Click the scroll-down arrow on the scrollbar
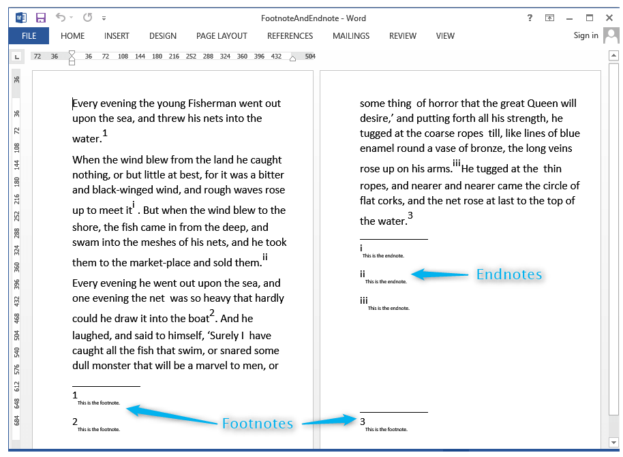The height and width of the screenshot is (457, 623). [x=612, y=442]
